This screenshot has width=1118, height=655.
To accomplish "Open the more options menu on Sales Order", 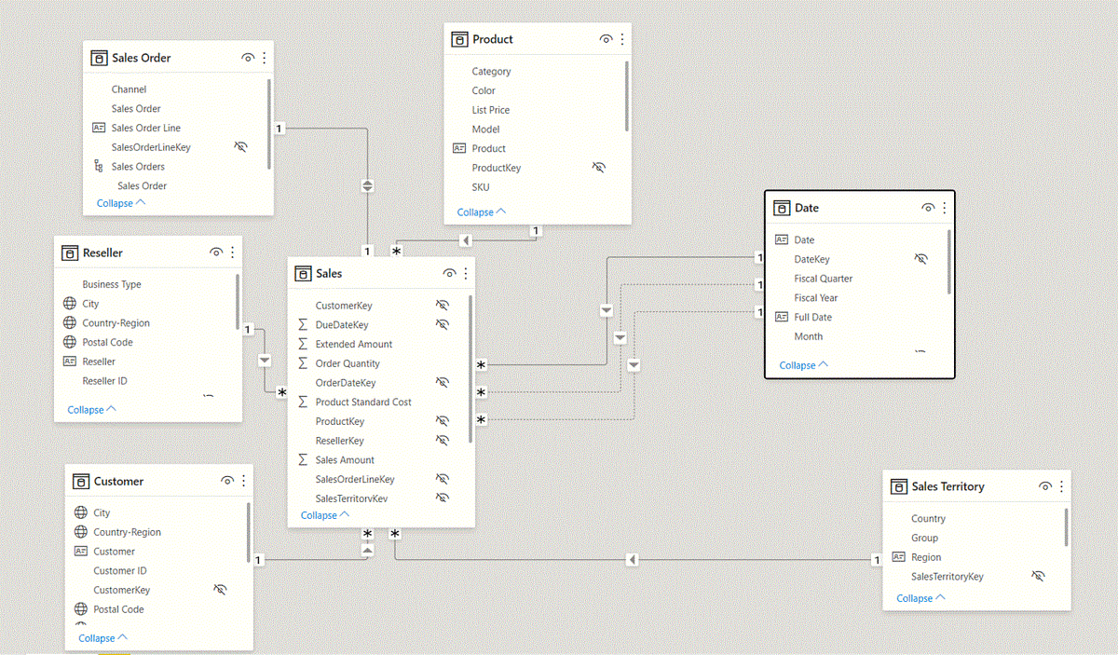I will (x=264, y=57).
